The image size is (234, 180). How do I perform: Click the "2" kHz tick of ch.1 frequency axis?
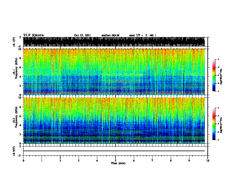[20, 86]
